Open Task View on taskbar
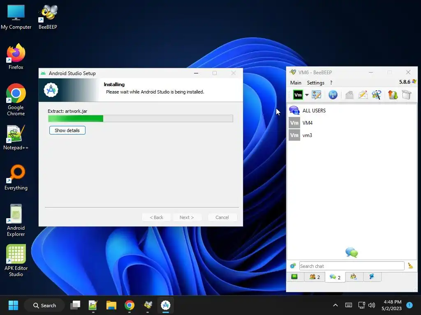Viewport: 421px width, 315px height. click(x=75, y=305)
